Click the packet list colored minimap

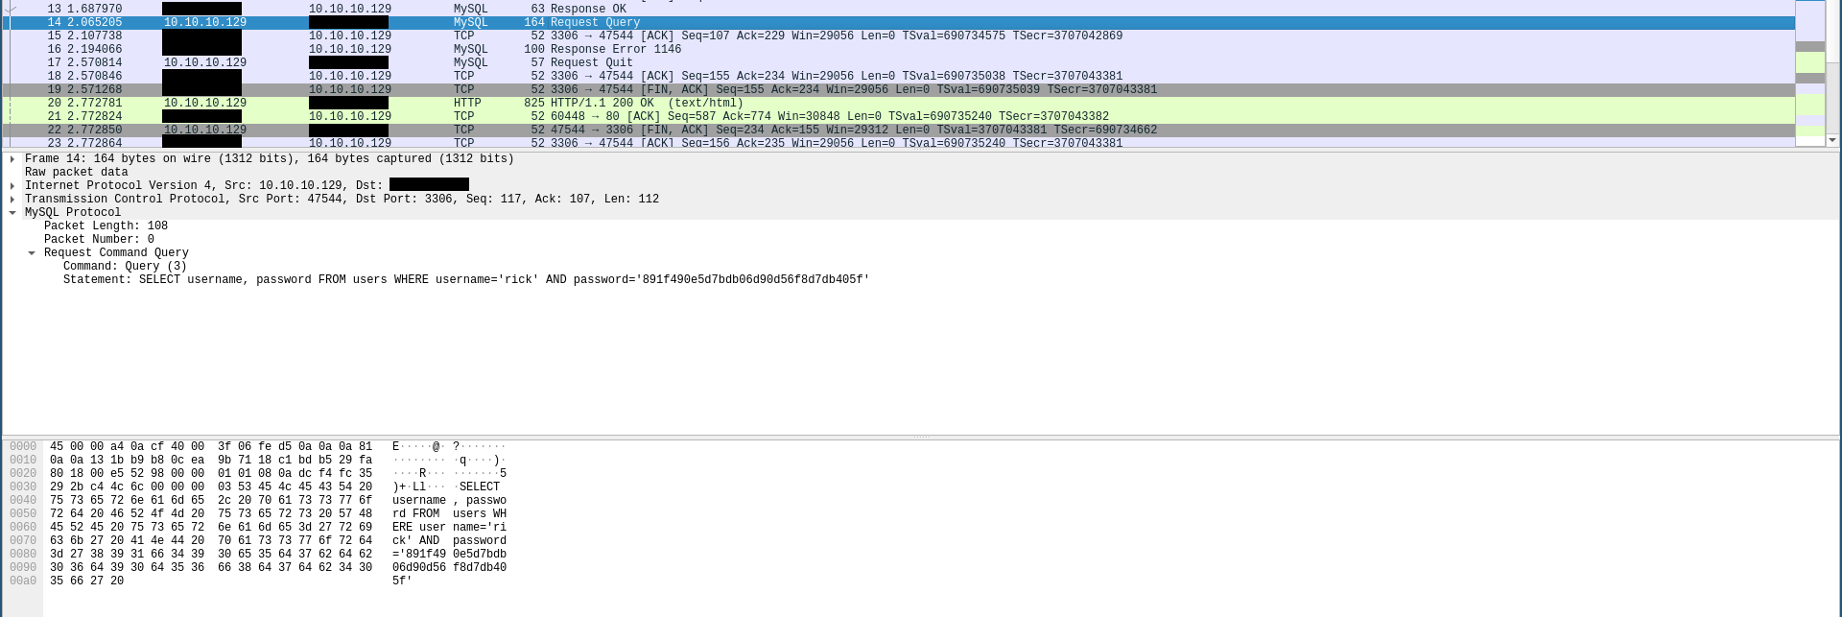pos(1809,72)
